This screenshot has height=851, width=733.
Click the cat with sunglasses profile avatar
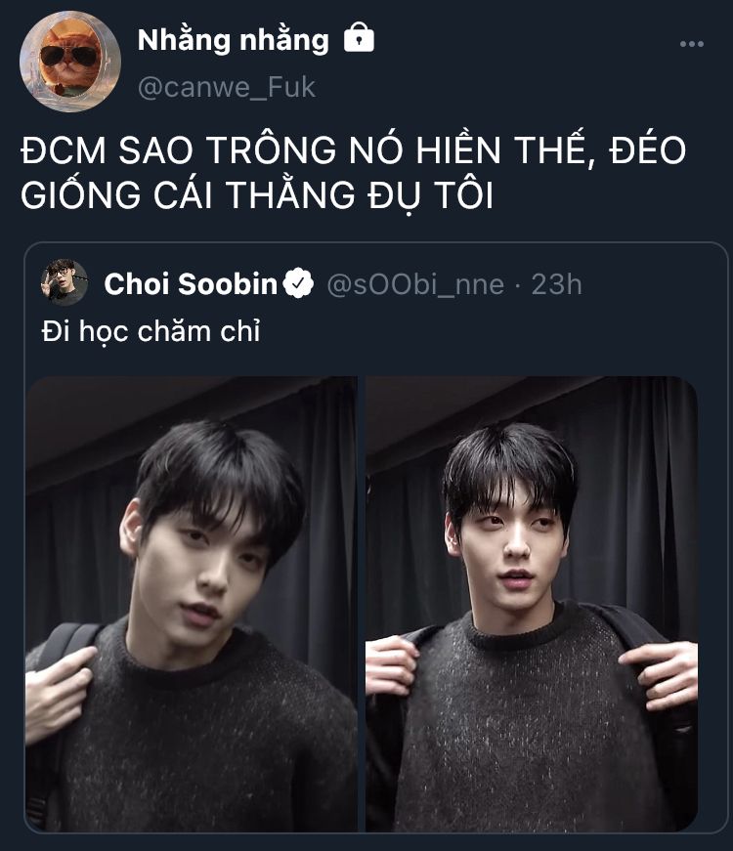[70, 61]
